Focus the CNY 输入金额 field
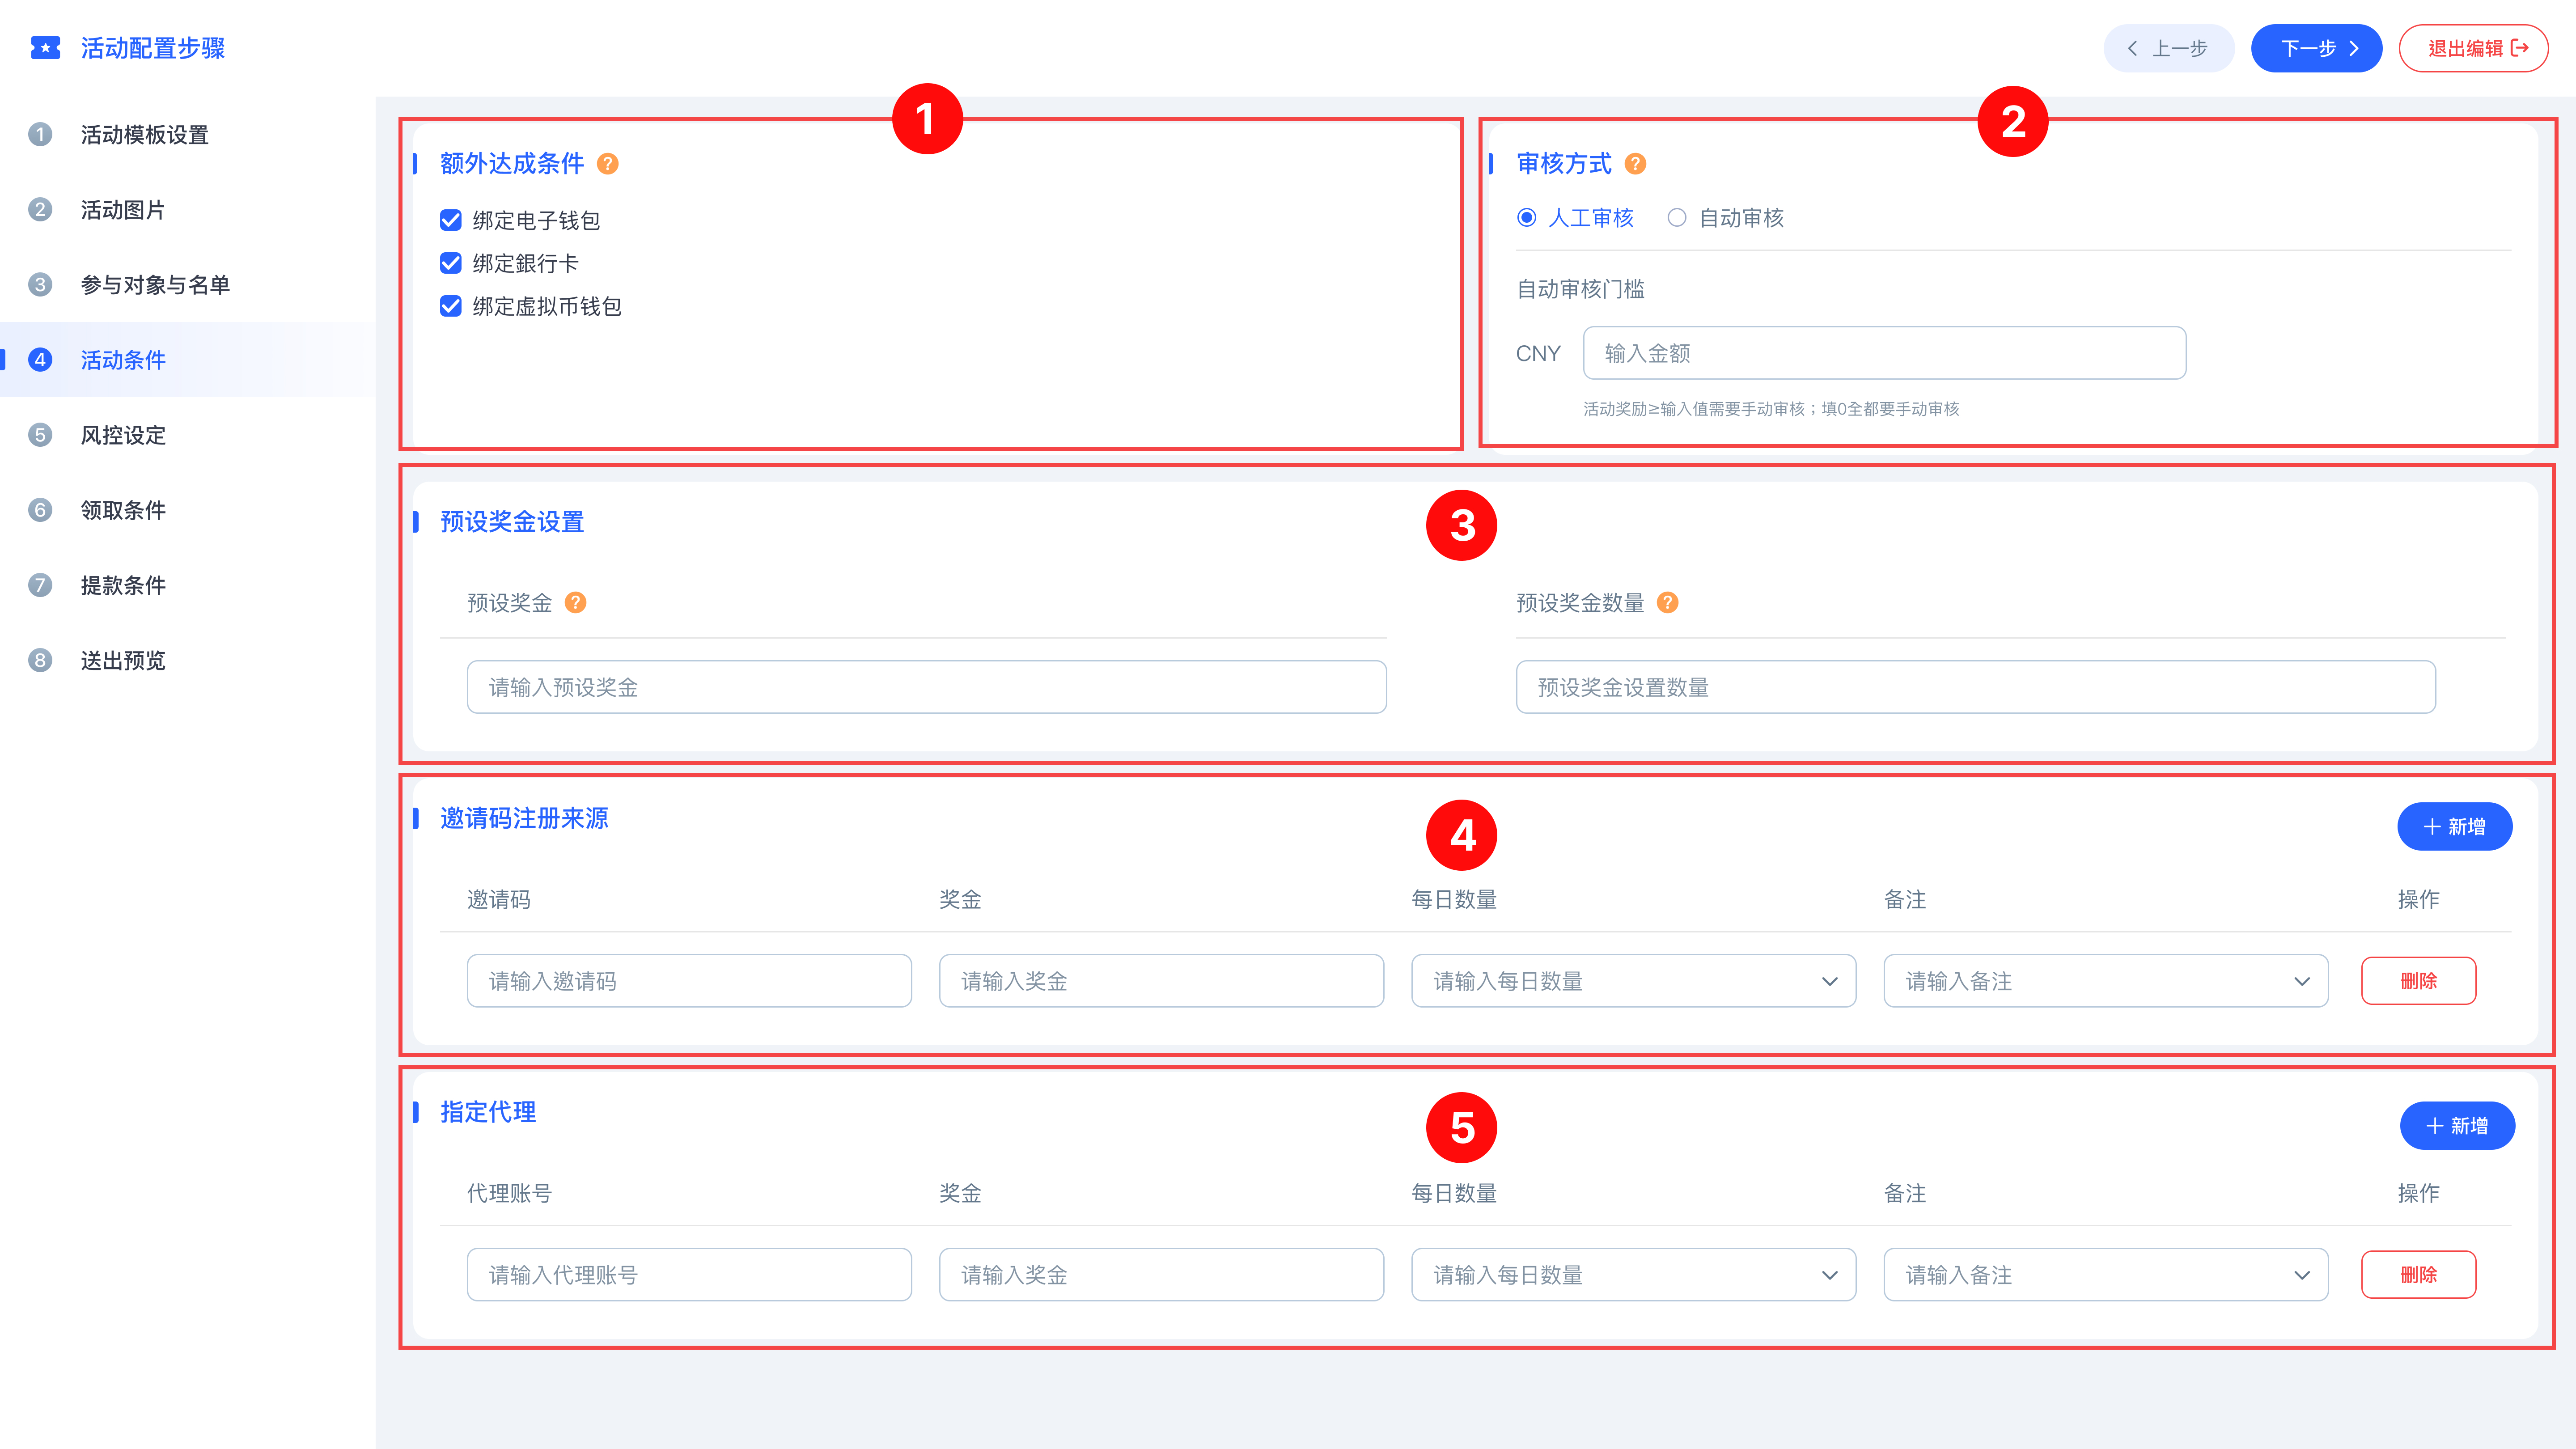This screenshot has width=2576, height=1449. (1884, 353)
